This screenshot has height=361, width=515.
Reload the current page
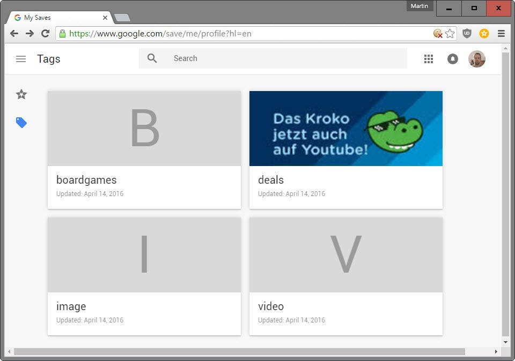45,33
